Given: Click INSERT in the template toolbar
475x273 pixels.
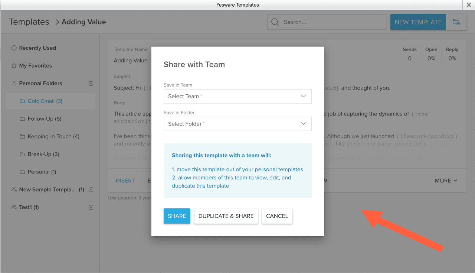Looking at the screenshot, I should point(125,181).
